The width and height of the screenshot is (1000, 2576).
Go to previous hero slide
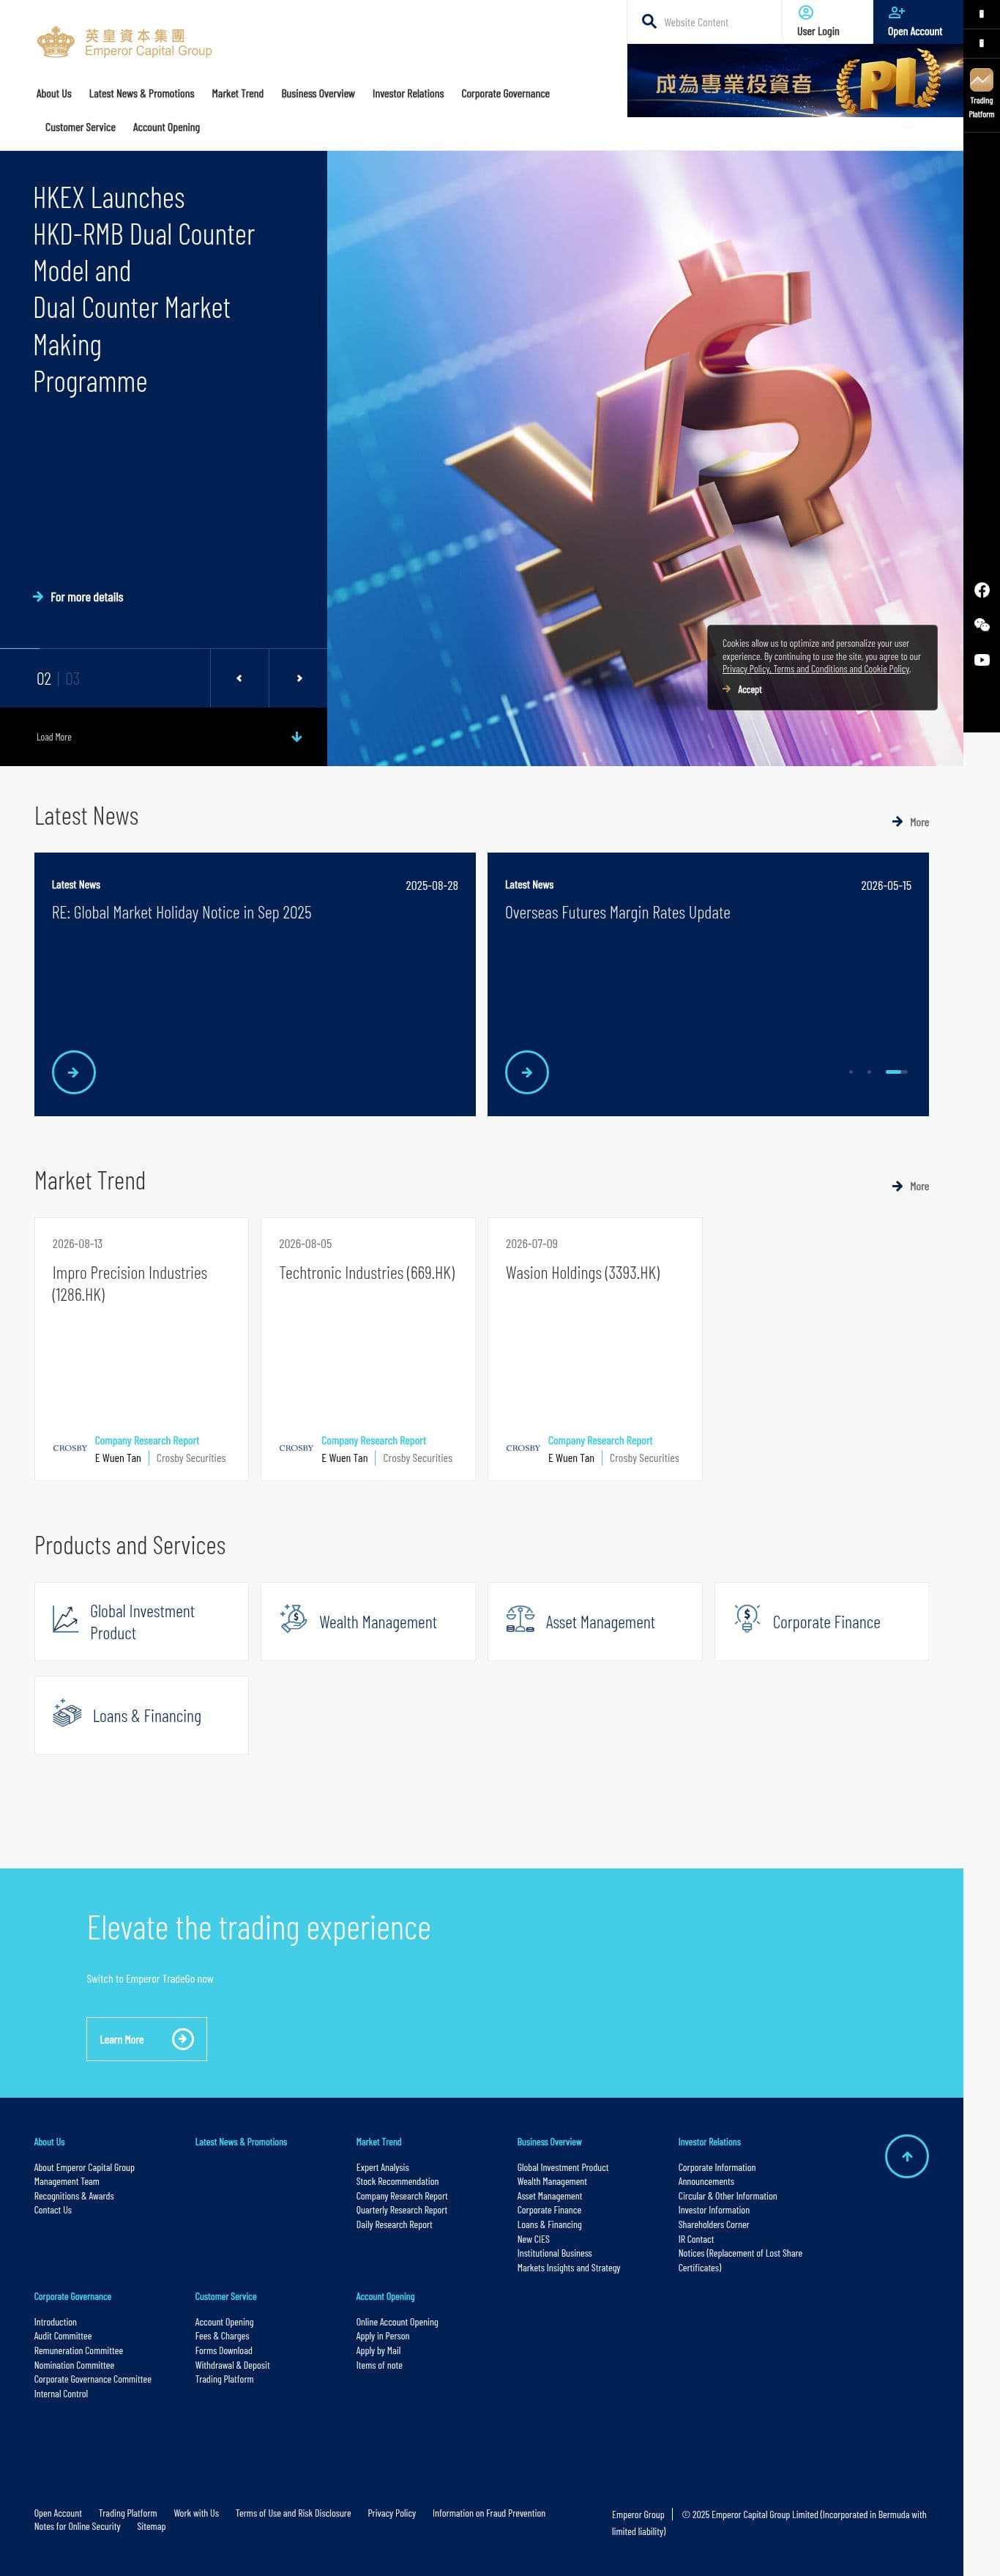click(239, 678)
